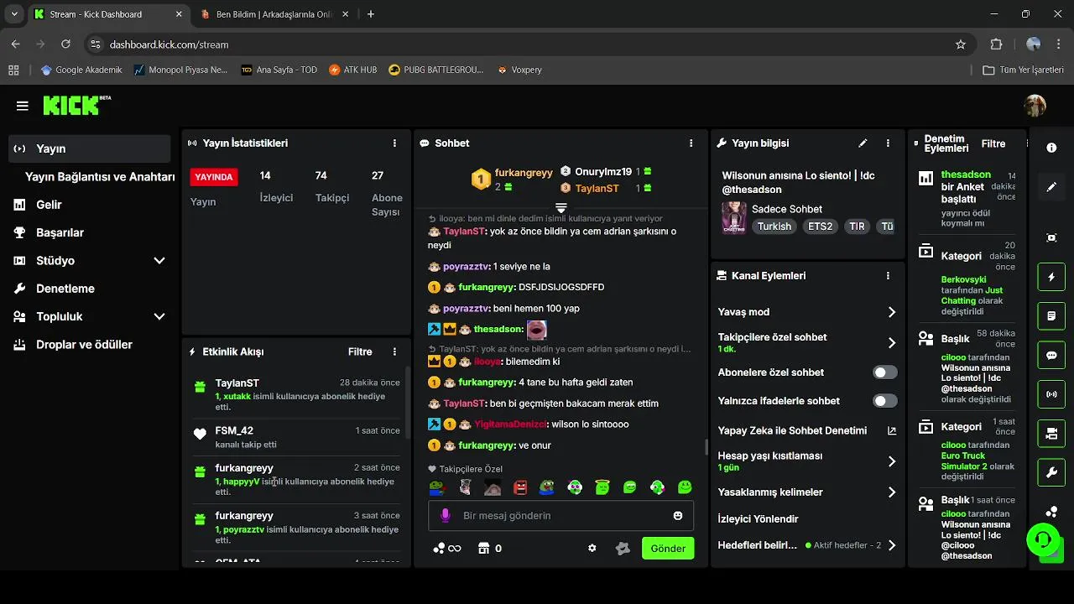Viewport: 1074px width, 604px height.
Task: Open Yayın Bağlantısı ve Anahtarı page
Action: [x=100, y=177]
